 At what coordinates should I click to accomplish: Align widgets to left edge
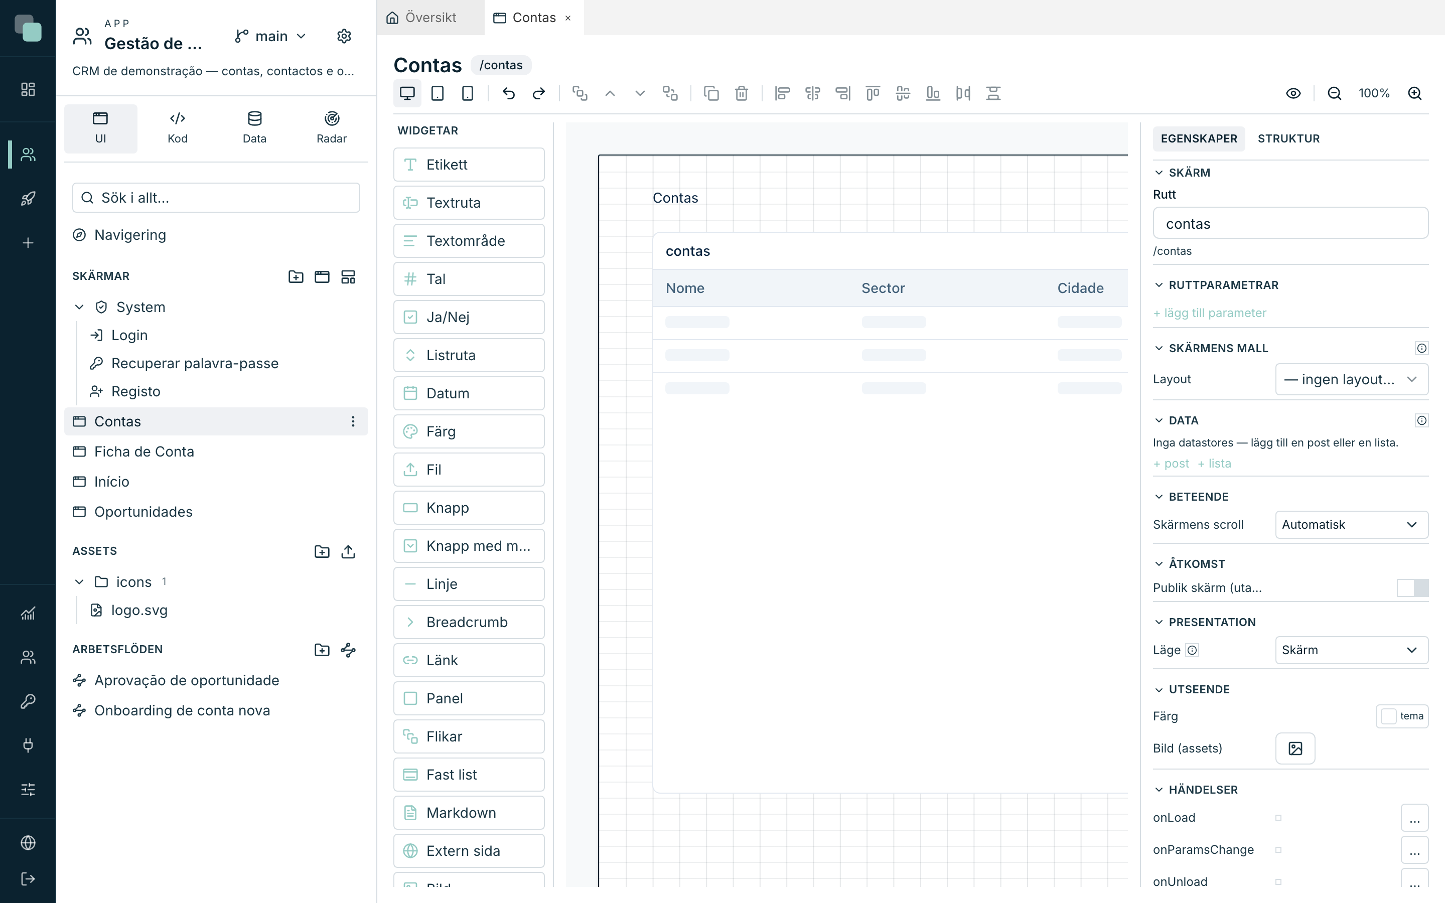coord(782,93)
